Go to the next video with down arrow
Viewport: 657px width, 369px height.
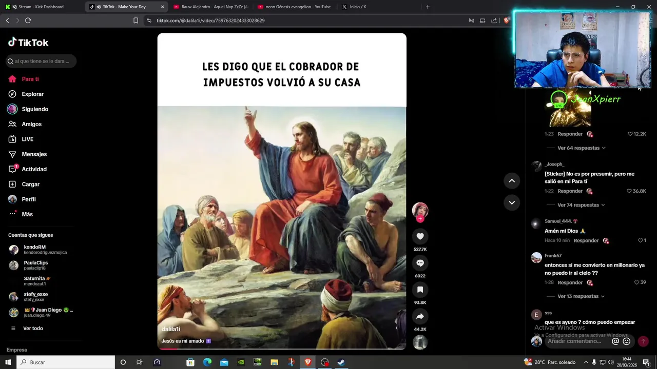pyautogui.click(x=512, y=202)
